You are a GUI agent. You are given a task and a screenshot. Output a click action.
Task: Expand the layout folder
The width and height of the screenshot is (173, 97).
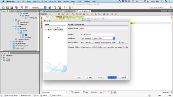(18, 31)
